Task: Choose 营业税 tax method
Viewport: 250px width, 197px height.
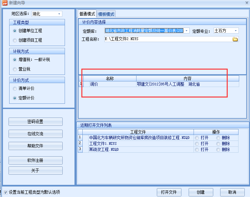Action: pyautogui.click(x=15, y=69)
